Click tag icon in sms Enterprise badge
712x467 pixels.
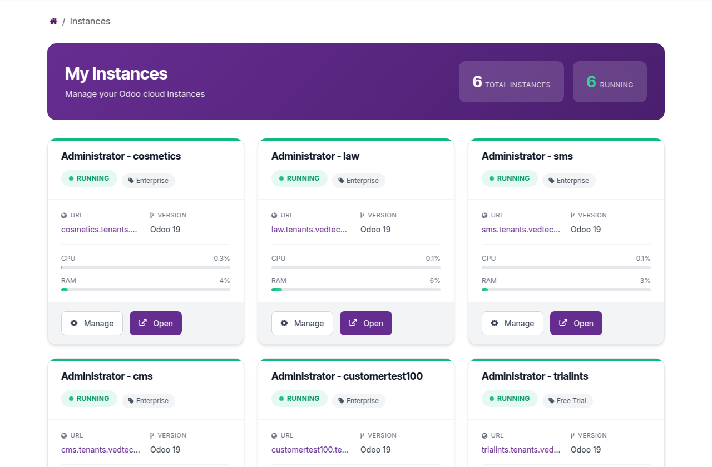click(551, 181)
